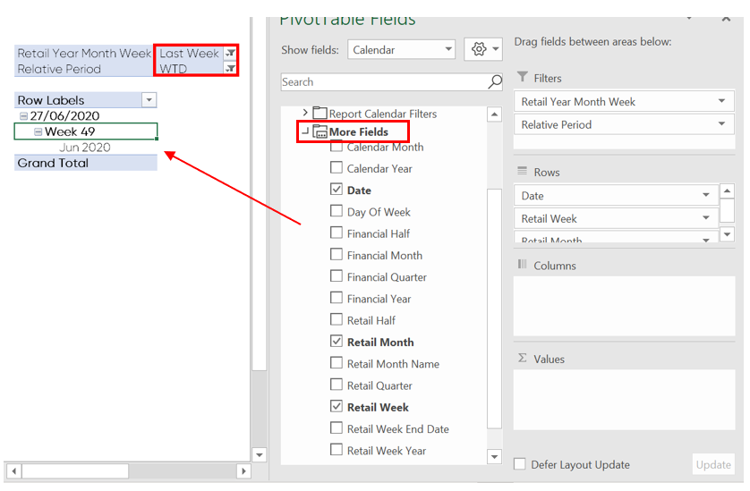Screen dimensions: 750x491
Task: Open Retail Year Month Week filter menu
Action: pos(721,102)
